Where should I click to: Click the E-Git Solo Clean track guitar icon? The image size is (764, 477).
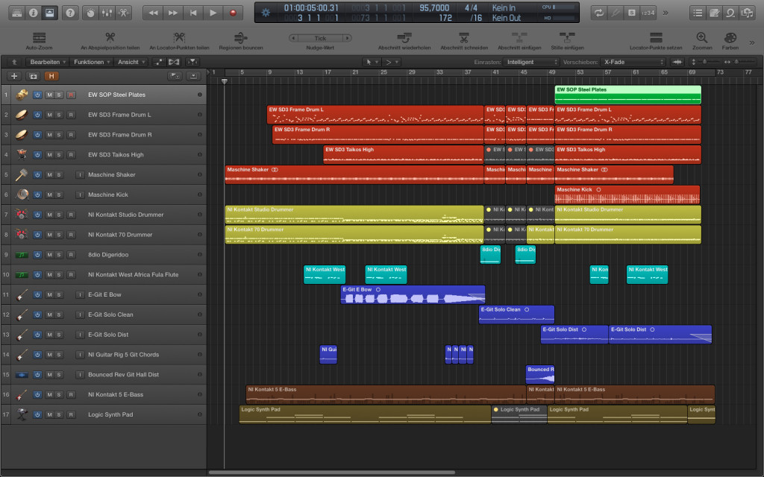[21, 315]
